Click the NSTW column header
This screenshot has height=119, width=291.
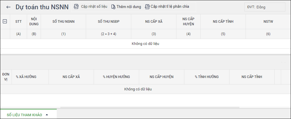click(268, 22)
